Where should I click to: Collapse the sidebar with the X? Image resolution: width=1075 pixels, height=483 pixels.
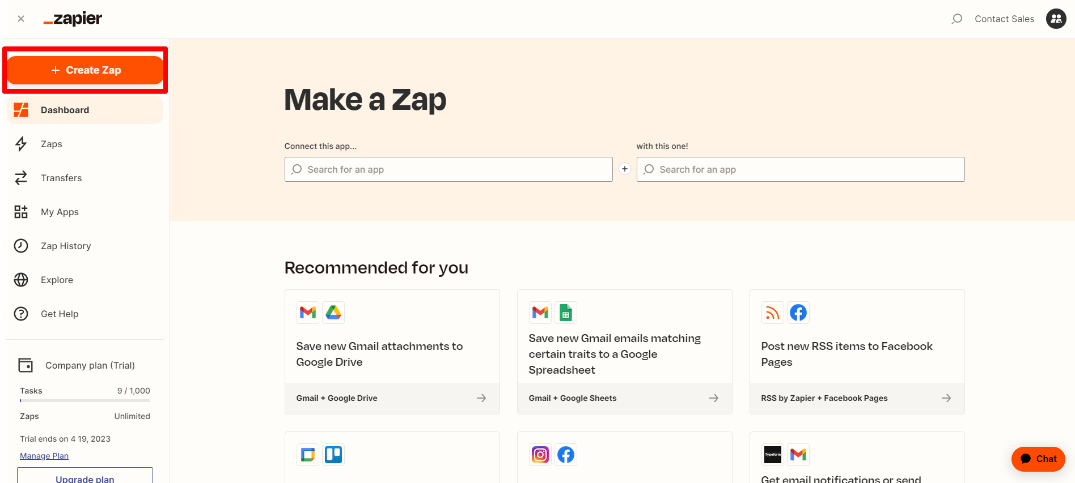pos(20,18)
